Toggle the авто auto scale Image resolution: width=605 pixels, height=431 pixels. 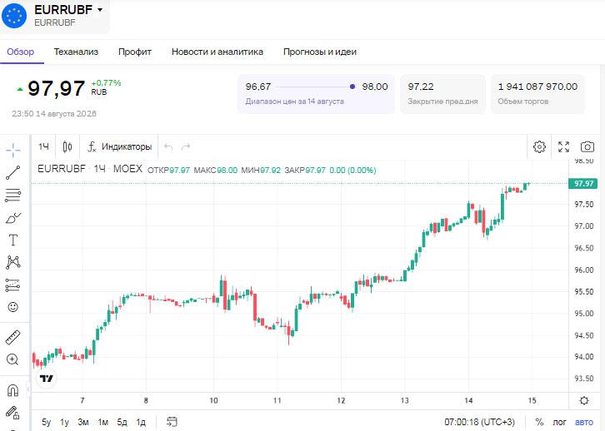[x=584, y=422]
